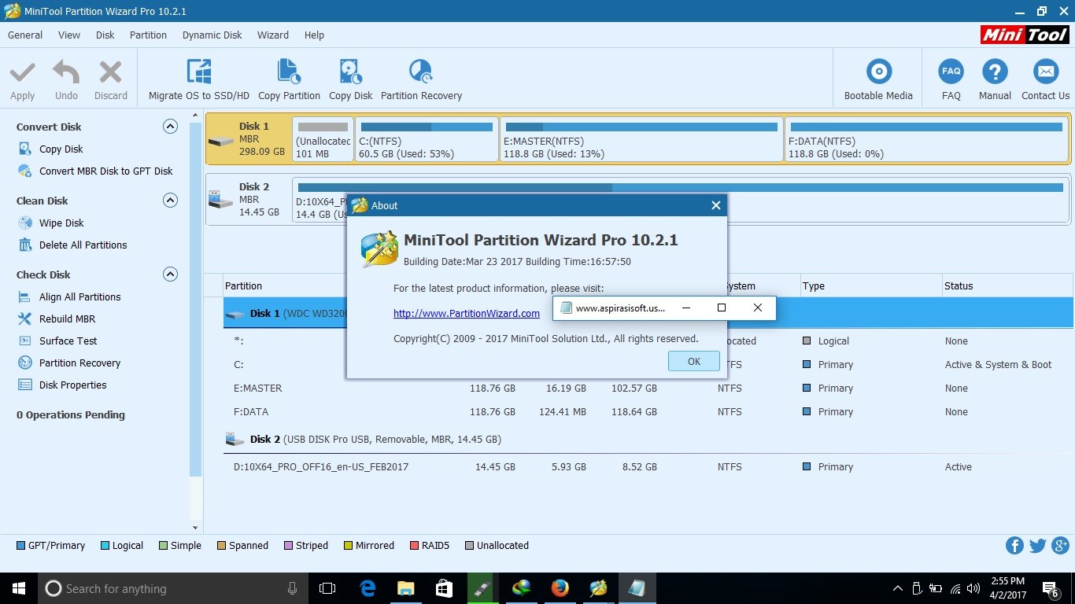Select the C: partition row in the list
This screenshot has height=604, width=1075.
point(648,364)
